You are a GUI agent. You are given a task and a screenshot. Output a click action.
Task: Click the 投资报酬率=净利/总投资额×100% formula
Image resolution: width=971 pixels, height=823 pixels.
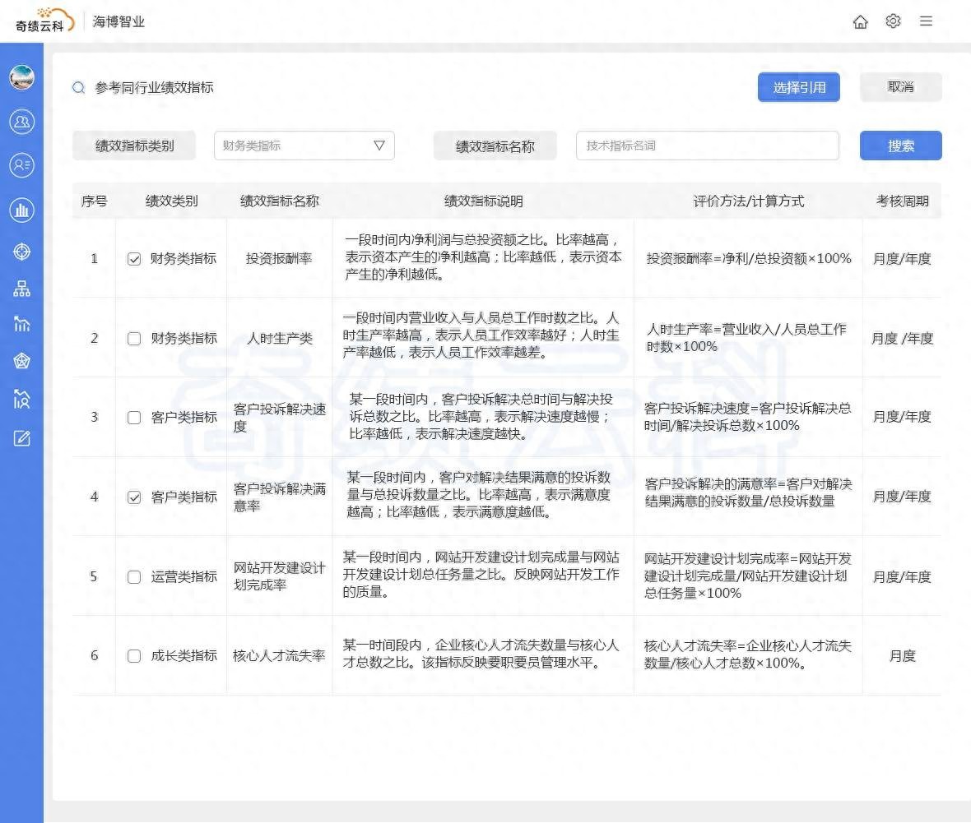[x=749, y=259]
